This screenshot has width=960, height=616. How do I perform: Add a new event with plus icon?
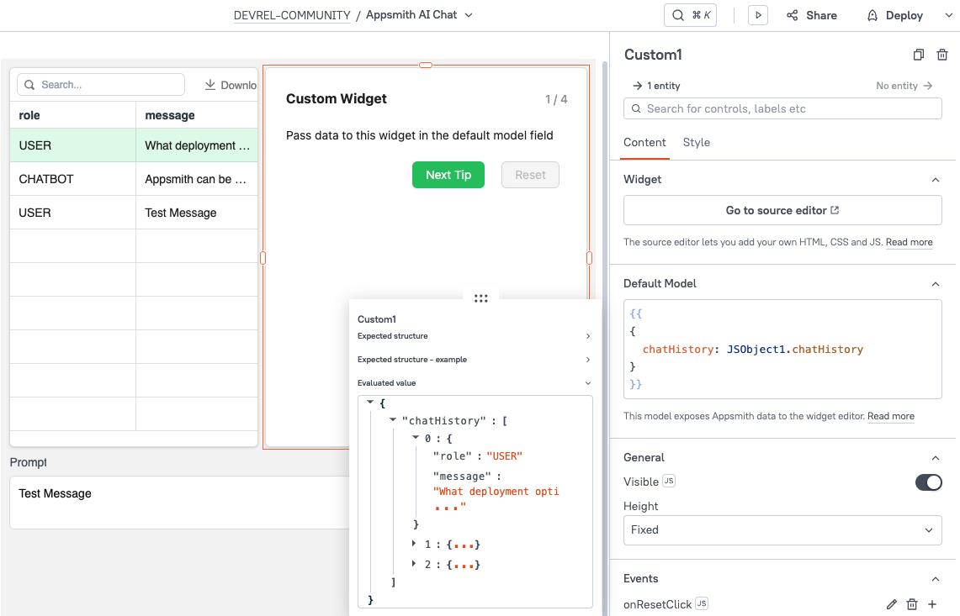coord(932,604)
